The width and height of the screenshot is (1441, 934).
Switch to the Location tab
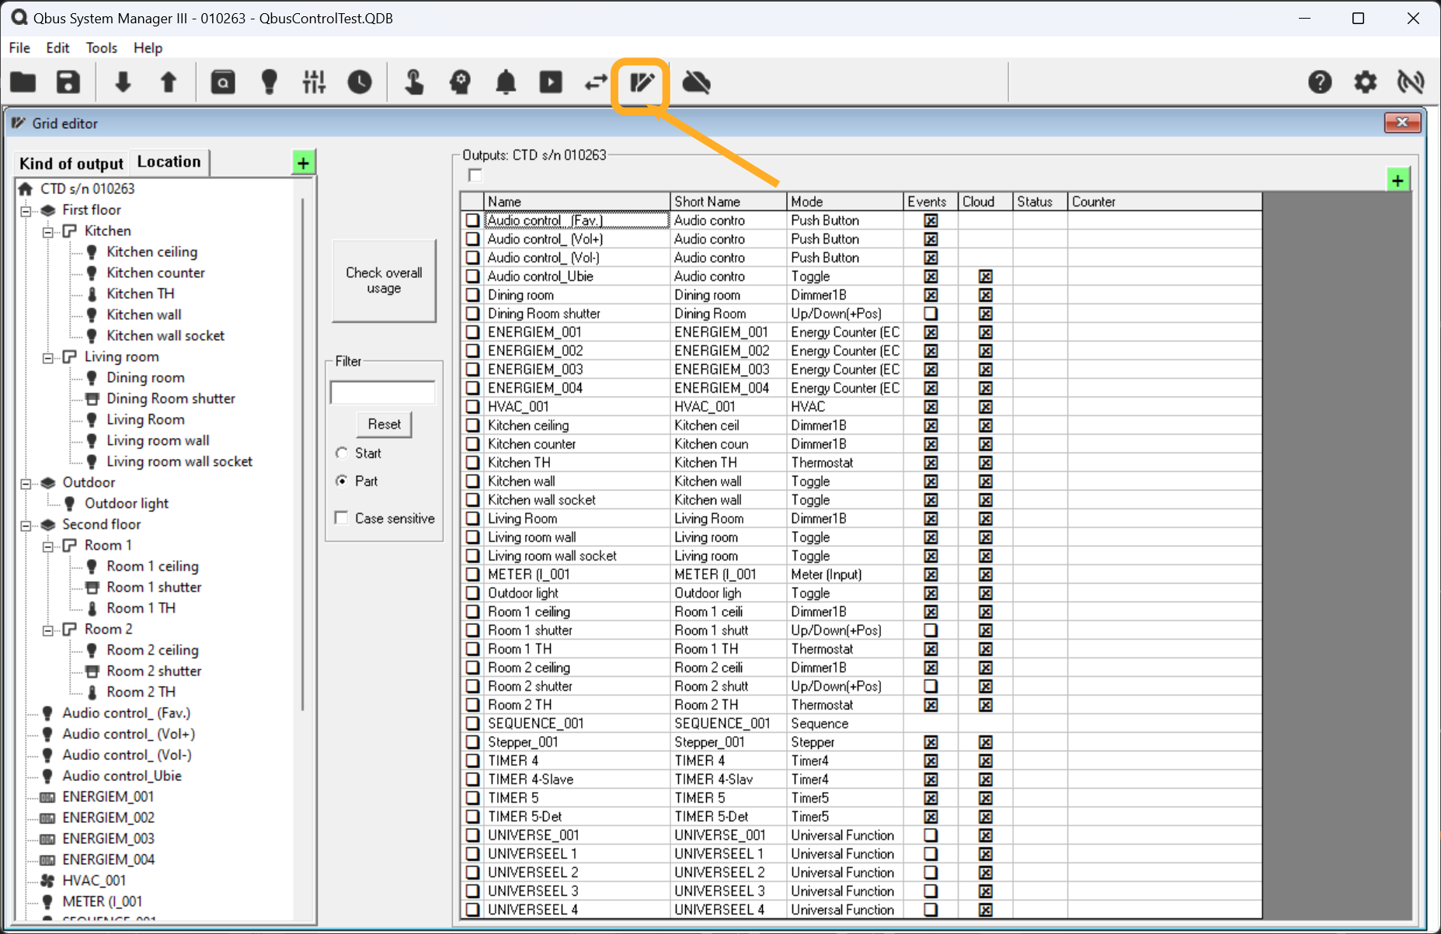point(169,162)
